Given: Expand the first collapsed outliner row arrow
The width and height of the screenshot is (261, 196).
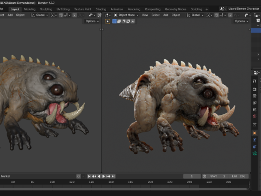Looking at the screenshot, I should [x=258, y=54].
